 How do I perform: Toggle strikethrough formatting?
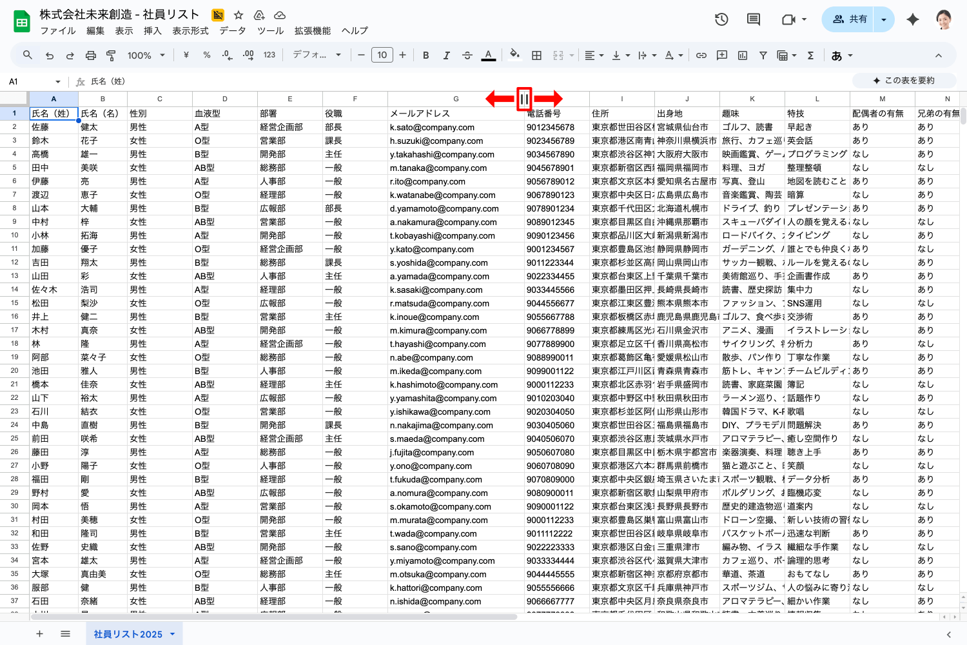pos(467,55)
